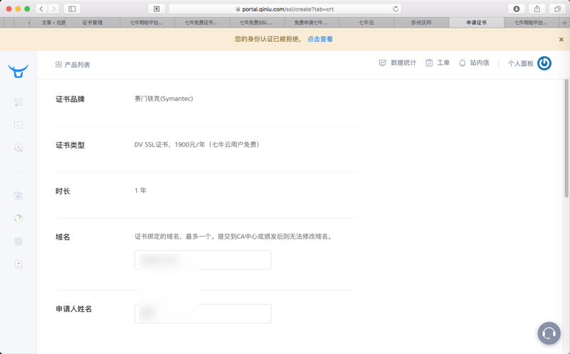The height and width of the screenshot is (354, 570).
Task: Click text 赛门铁克(Symantec)
Action: (164, 99)
